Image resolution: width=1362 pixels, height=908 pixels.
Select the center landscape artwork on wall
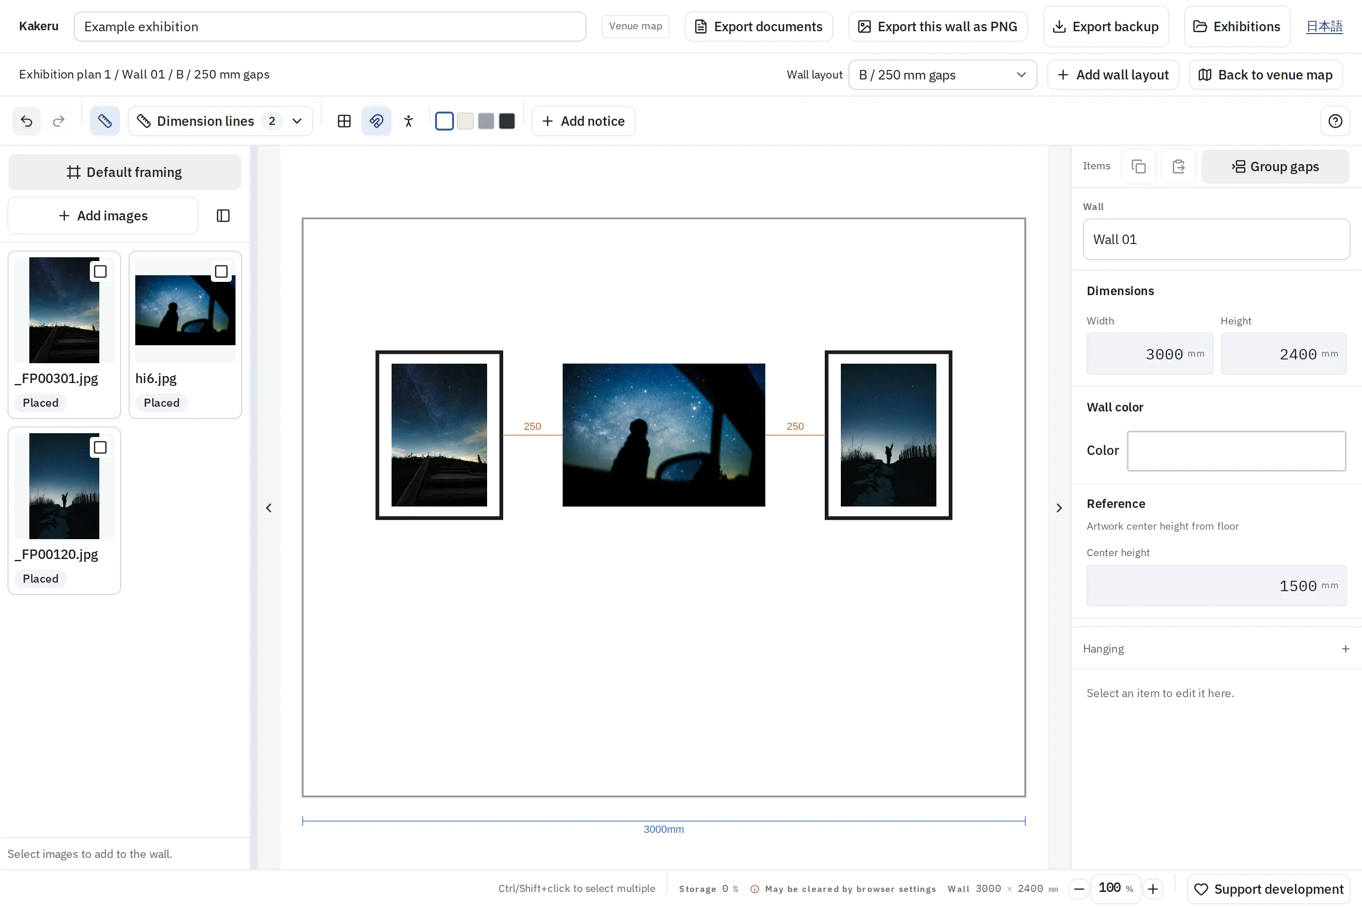coord(664,435)
